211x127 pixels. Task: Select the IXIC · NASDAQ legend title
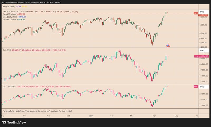9,87
